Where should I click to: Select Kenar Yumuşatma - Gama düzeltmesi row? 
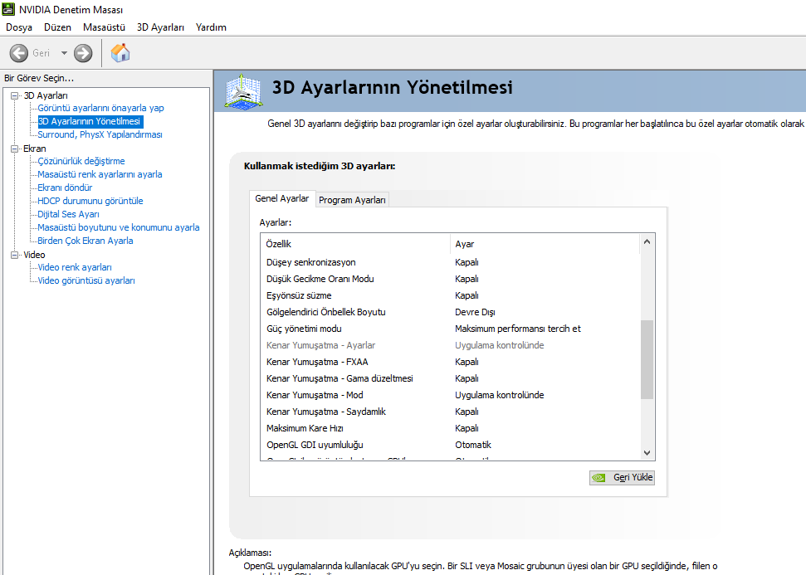point(450,378)
